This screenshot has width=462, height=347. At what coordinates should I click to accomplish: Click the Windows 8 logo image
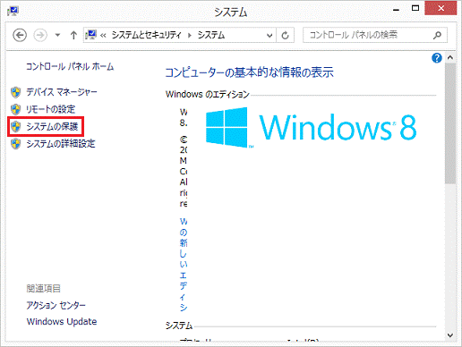311,128
